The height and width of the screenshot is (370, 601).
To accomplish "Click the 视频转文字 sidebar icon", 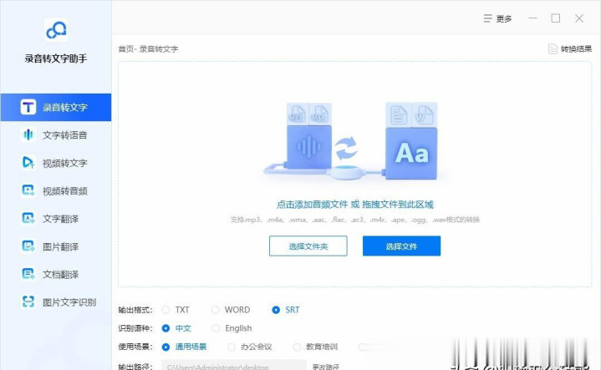I will 28,163.
